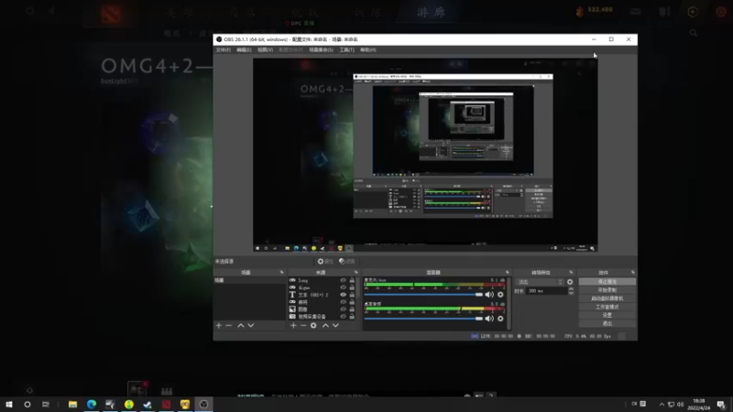This screenshot has width=733, height=412.
Task: Lock the video capture device source
Action: 352,317
